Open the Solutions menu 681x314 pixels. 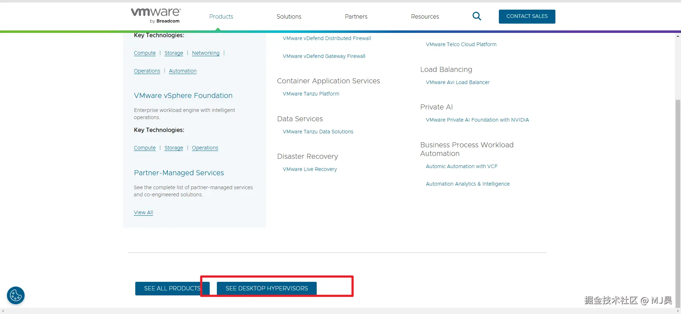point(289,16)
